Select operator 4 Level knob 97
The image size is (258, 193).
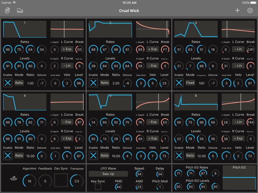pyautogui.click(x=79, y=156)
